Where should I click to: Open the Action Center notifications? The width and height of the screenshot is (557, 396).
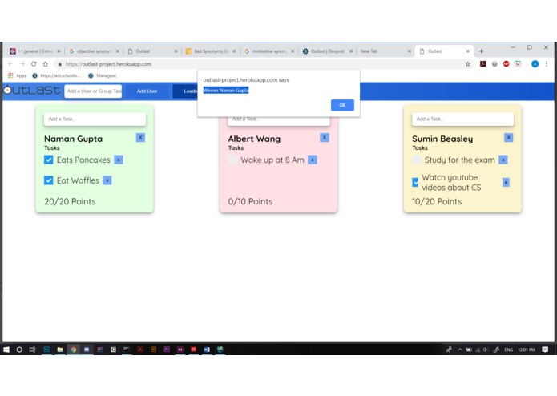[545, 350]
